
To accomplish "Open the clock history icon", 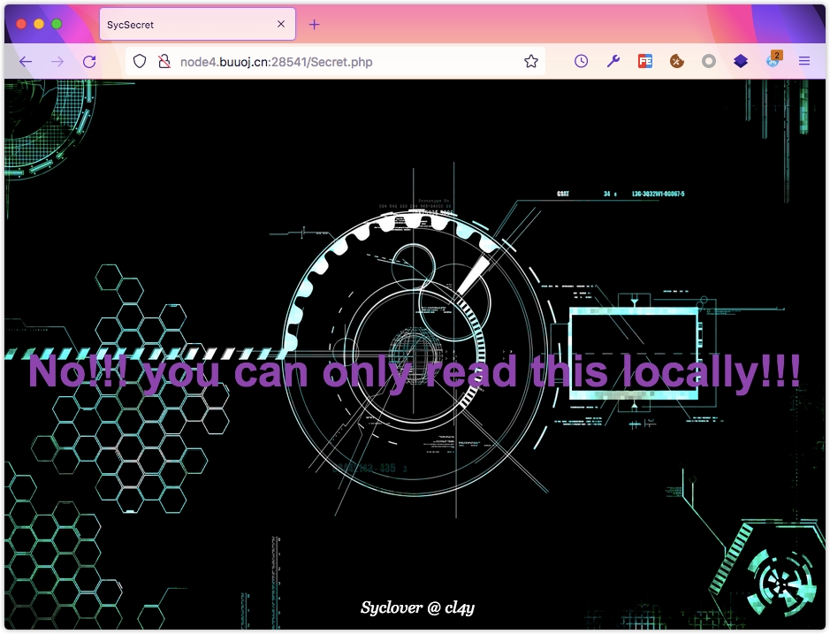I will pyautogui.click(x=581, y=61).
